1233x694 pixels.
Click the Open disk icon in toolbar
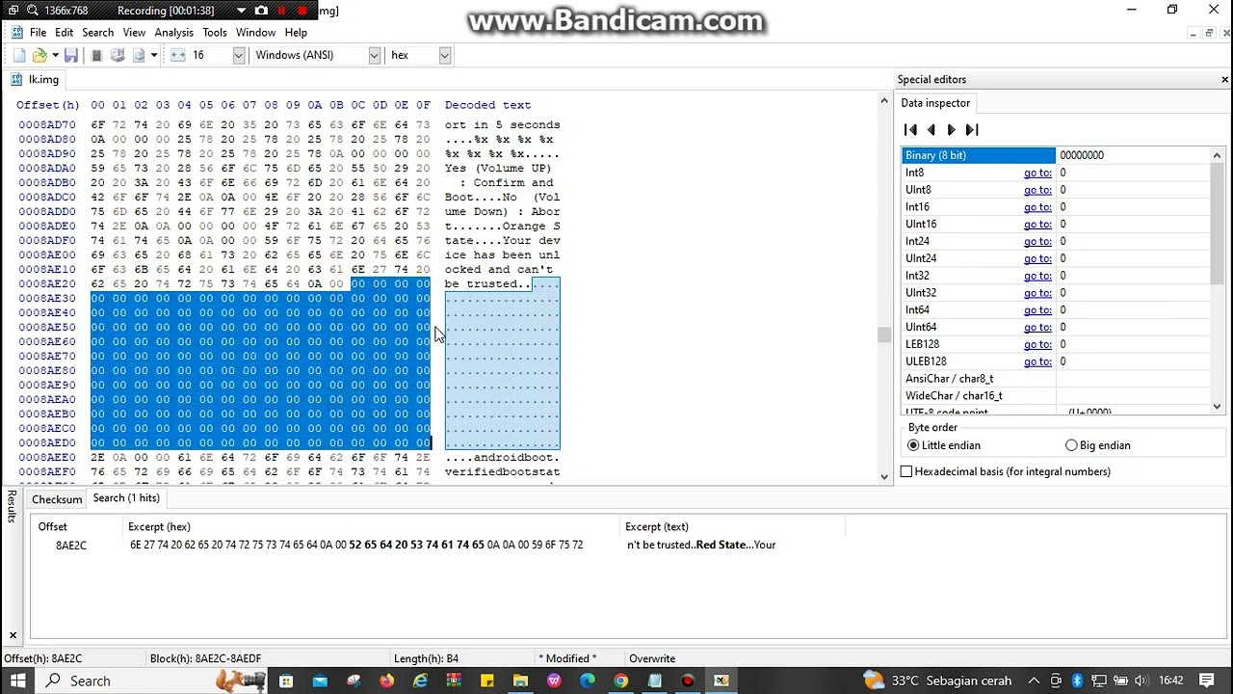tap(118, 56)
